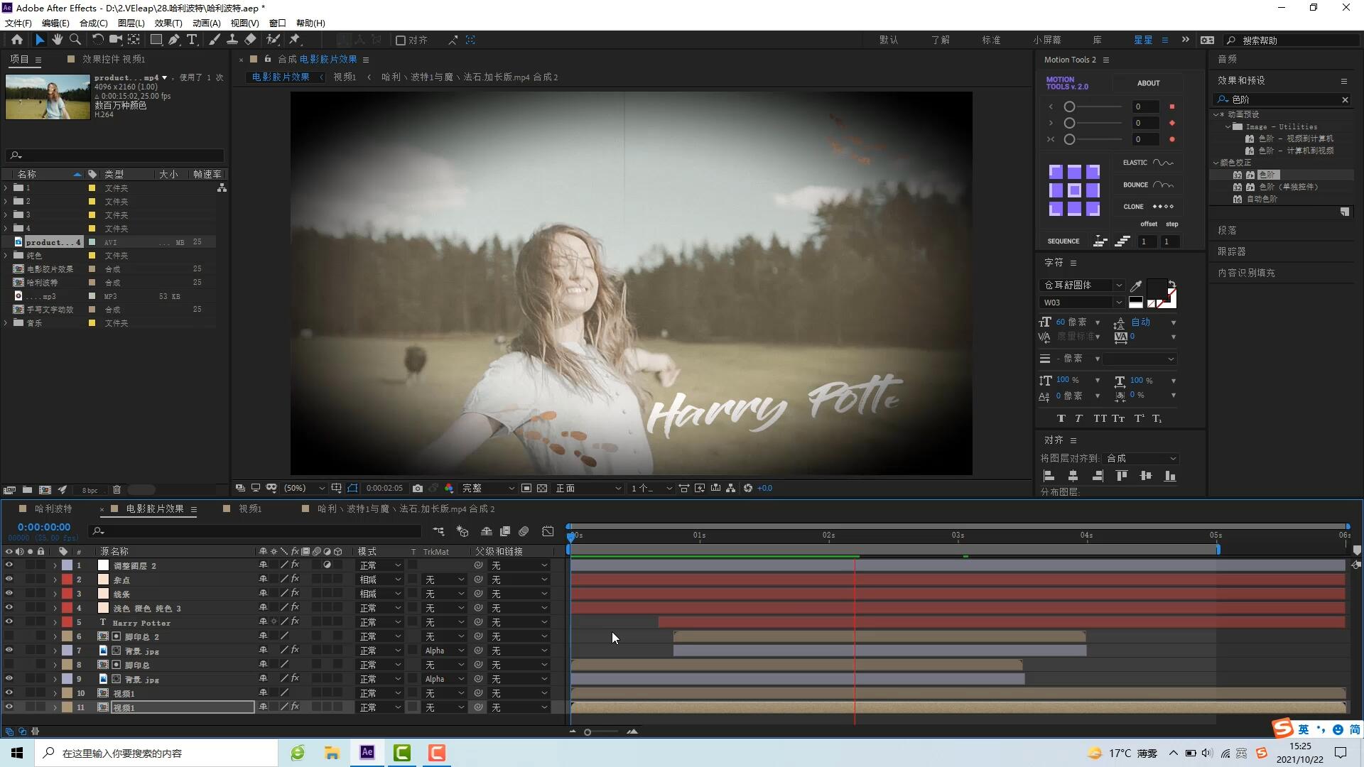Select the Puppet Pin tool
This screenshot has height=767, width=1364.
click(295, 40)
